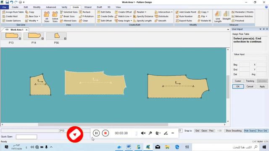Viewport: 269px width, 151px height.
Task: Choose Break Sizes view
Action: [x=67, y=16]
